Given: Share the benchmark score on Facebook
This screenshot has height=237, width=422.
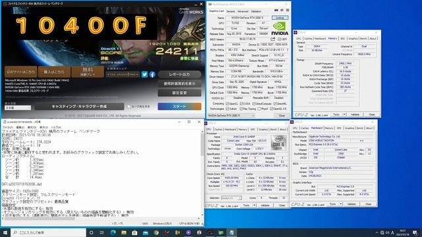Looking at the screenshot, I should pos(152,74).
